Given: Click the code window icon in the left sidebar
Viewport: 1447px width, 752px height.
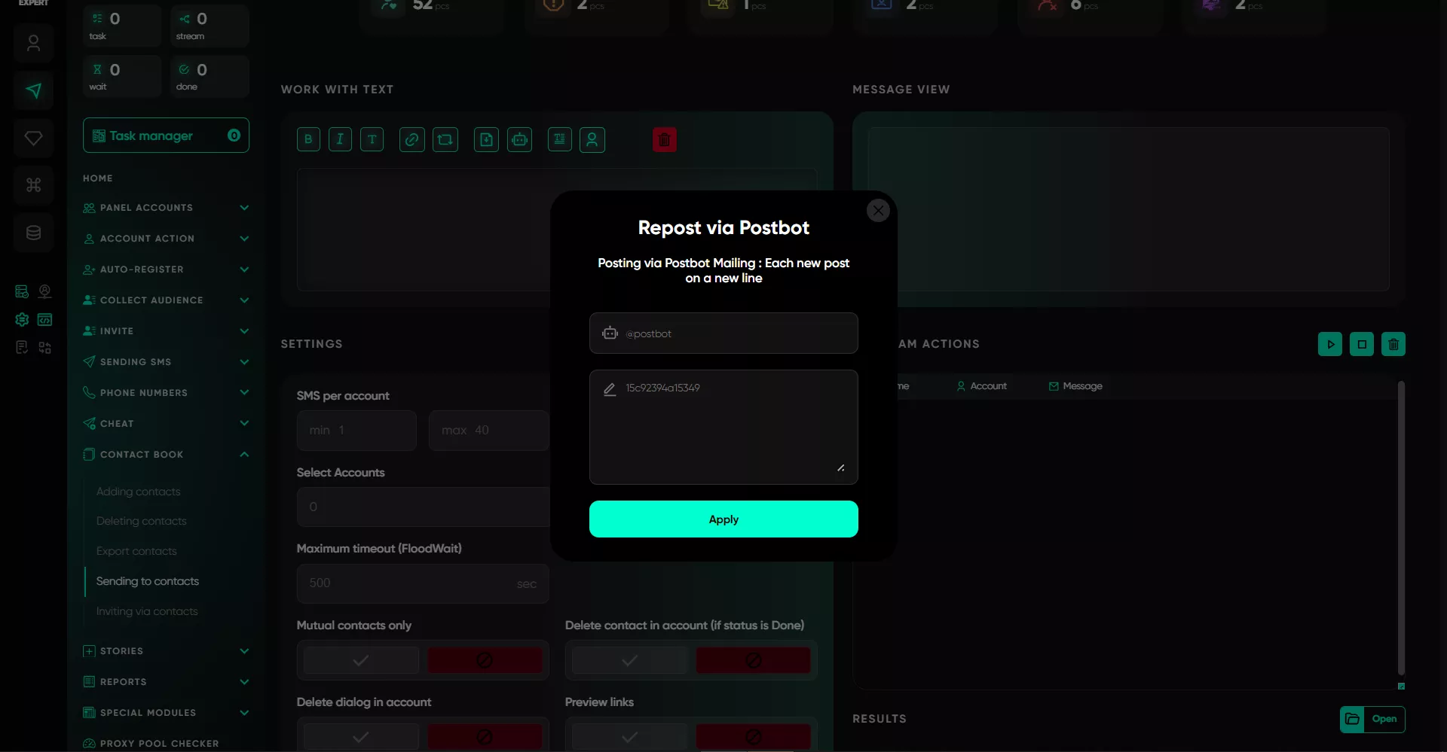Looking at the screenshot, I should coord(45,319).
